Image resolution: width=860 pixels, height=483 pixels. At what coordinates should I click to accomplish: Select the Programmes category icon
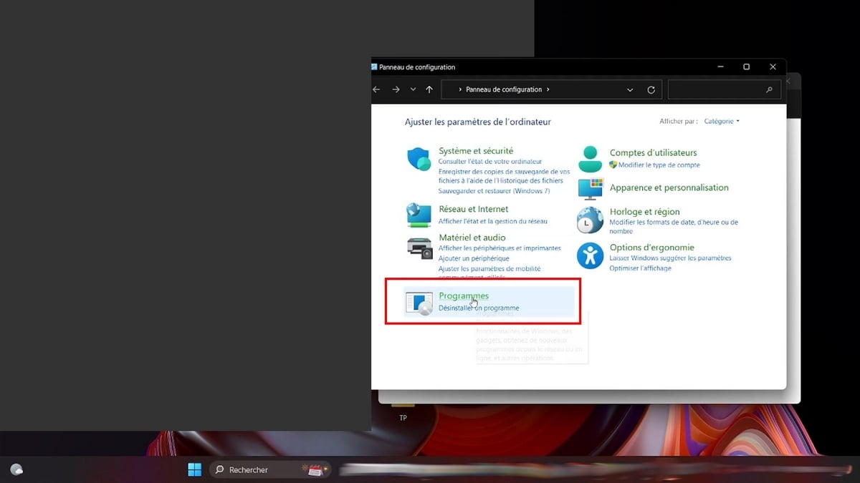(419, 303)
